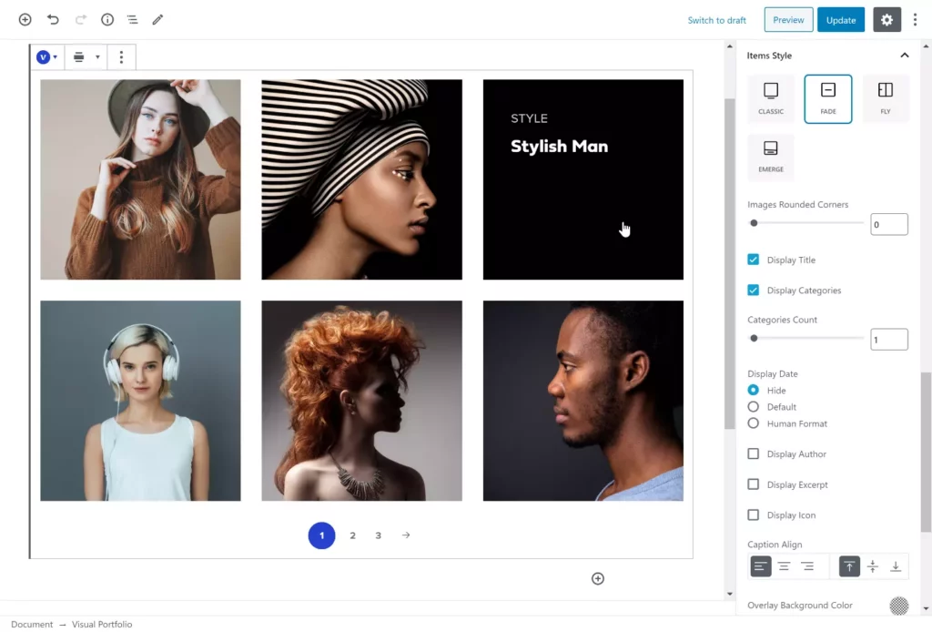Open the block alignment dropdown
The height and width of the screenshot is (632, 932).
85,57
